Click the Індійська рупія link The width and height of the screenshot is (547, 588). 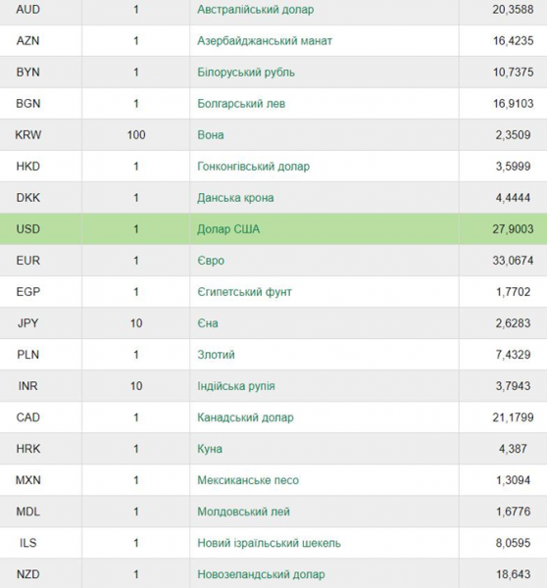[x=236, y=386]
